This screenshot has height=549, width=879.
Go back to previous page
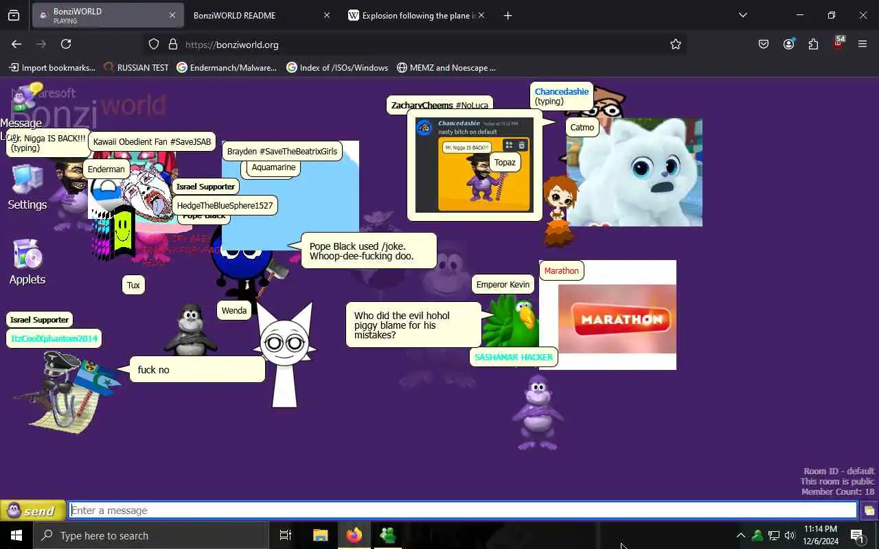point(16,44)
